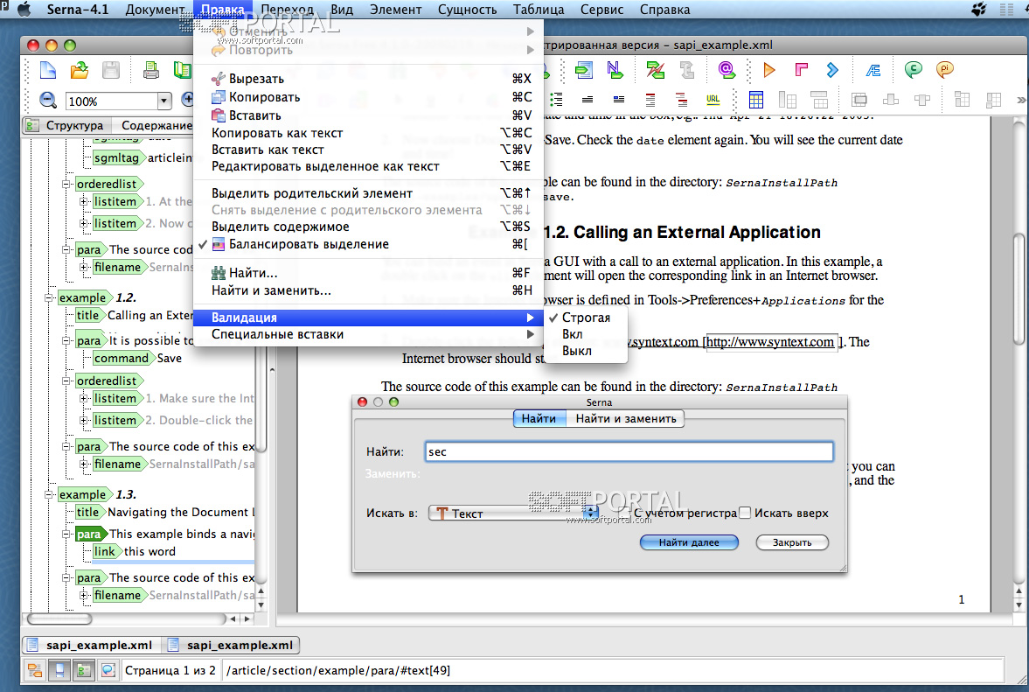Insert a table with the blue grid icon
Viewport: 1029px width, 692px height.
[x=756, y=100]
